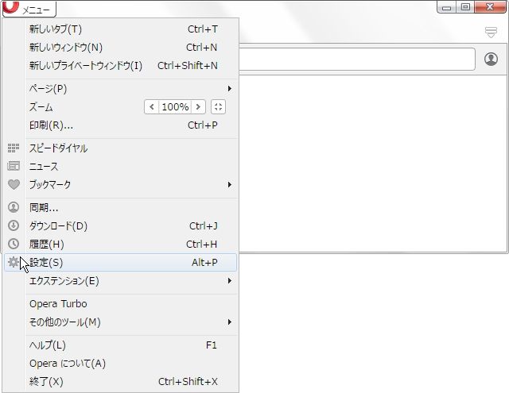Open ダウンロード(D) menu entry
The width and height of the screenshot is (509, 393).
[x=121, y=225]
